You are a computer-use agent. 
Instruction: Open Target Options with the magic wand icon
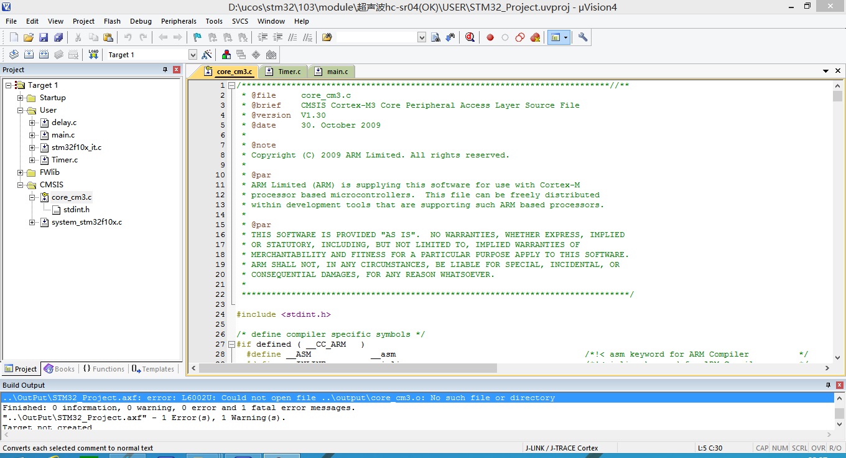(x=207, y=55)
